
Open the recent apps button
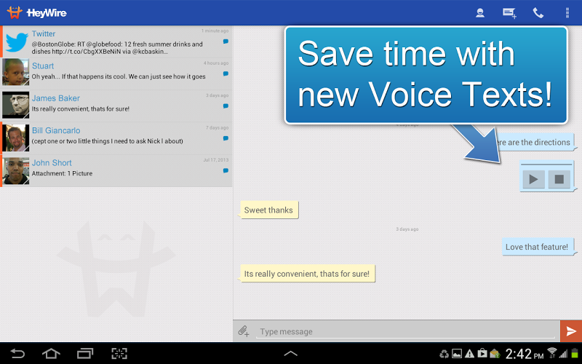(x=85, y=353)
